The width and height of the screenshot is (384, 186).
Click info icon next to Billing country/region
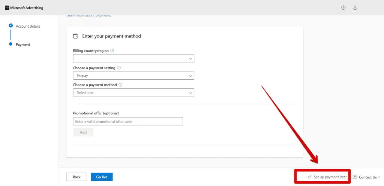click(x=112, y=51)
